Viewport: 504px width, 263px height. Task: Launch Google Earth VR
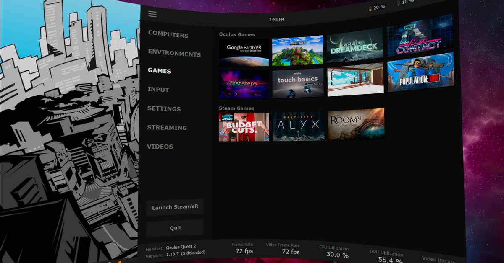tap(244, 52)
